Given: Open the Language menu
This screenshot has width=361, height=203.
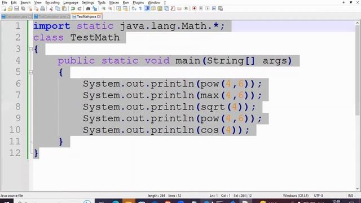Looking at the screenshot, I should click(71, 2).
